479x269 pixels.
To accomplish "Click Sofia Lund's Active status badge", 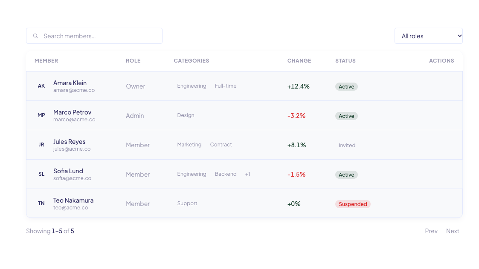I will 346,175.
